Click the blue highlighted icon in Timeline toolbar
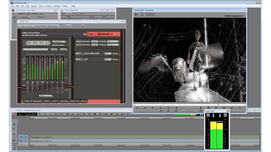The height and width of the screenshot is (152, 271). [x=128, y=114]
